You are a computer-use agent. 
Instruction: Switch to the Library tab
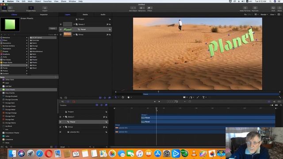[14, 15]
